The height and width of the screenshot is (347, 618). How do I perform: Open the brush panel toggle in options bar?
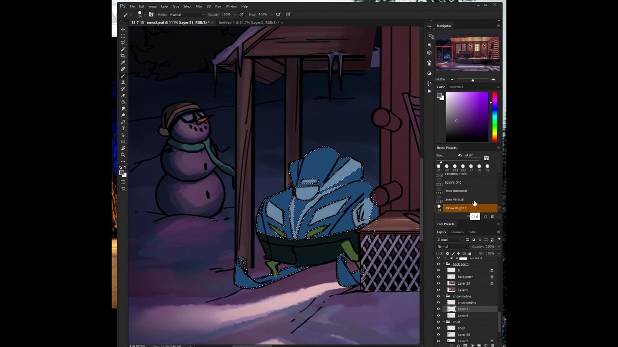(151, 14)
